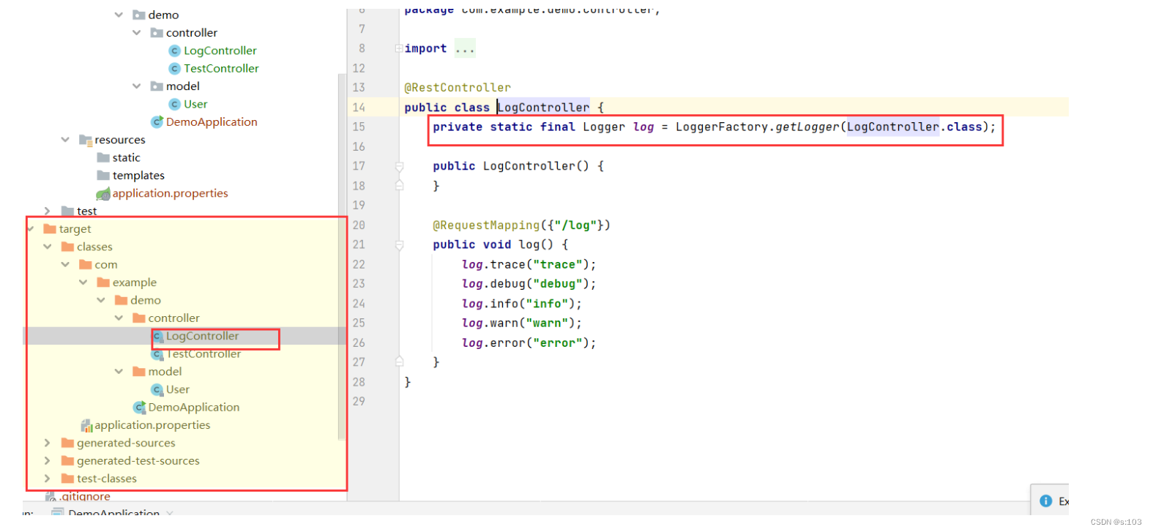The image size is (1153, 532).
Task: Click source model User class icon
Action: point(174,104)
